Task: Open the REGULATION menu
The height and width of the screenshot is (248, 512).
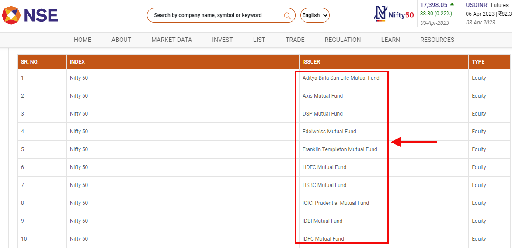Action: pos(343,40)
